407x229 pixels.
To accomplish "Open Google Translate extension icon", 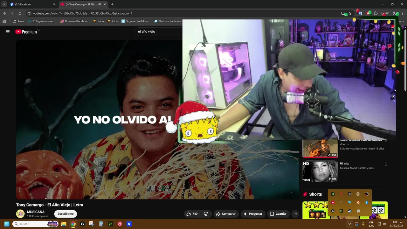I will (360, 13).
